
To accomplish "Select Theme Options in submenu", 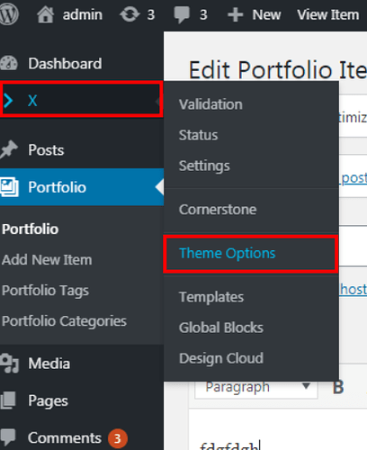I will (251, 254).
